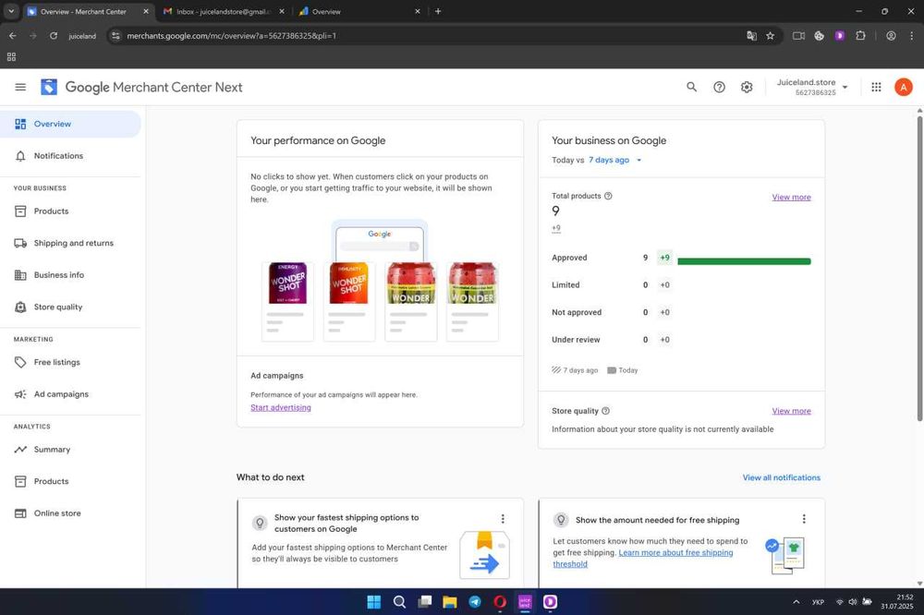Click the Merchant Center logo icon
This screenshot has width=924, height=615.
pos(49,87)
